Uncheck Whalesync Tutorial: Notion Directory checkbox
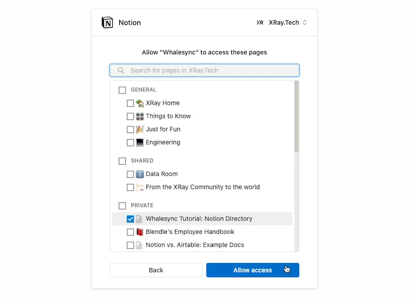410x303 pixels. 130,219
